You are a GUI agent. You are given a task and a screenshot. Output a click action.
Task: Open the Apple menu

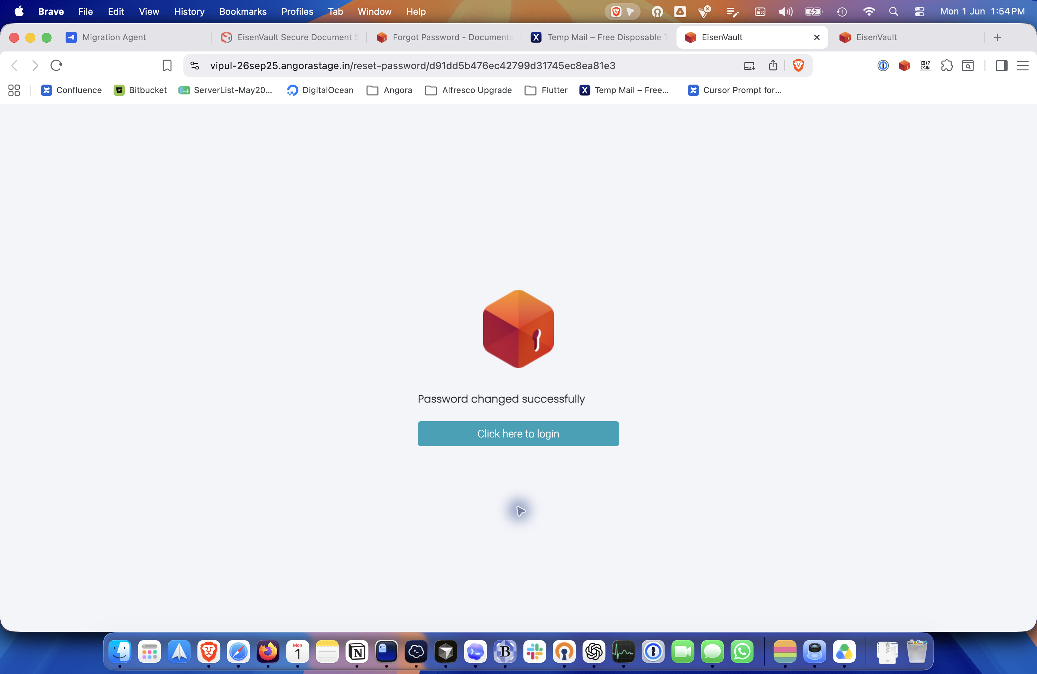click(x=19, y=11)
